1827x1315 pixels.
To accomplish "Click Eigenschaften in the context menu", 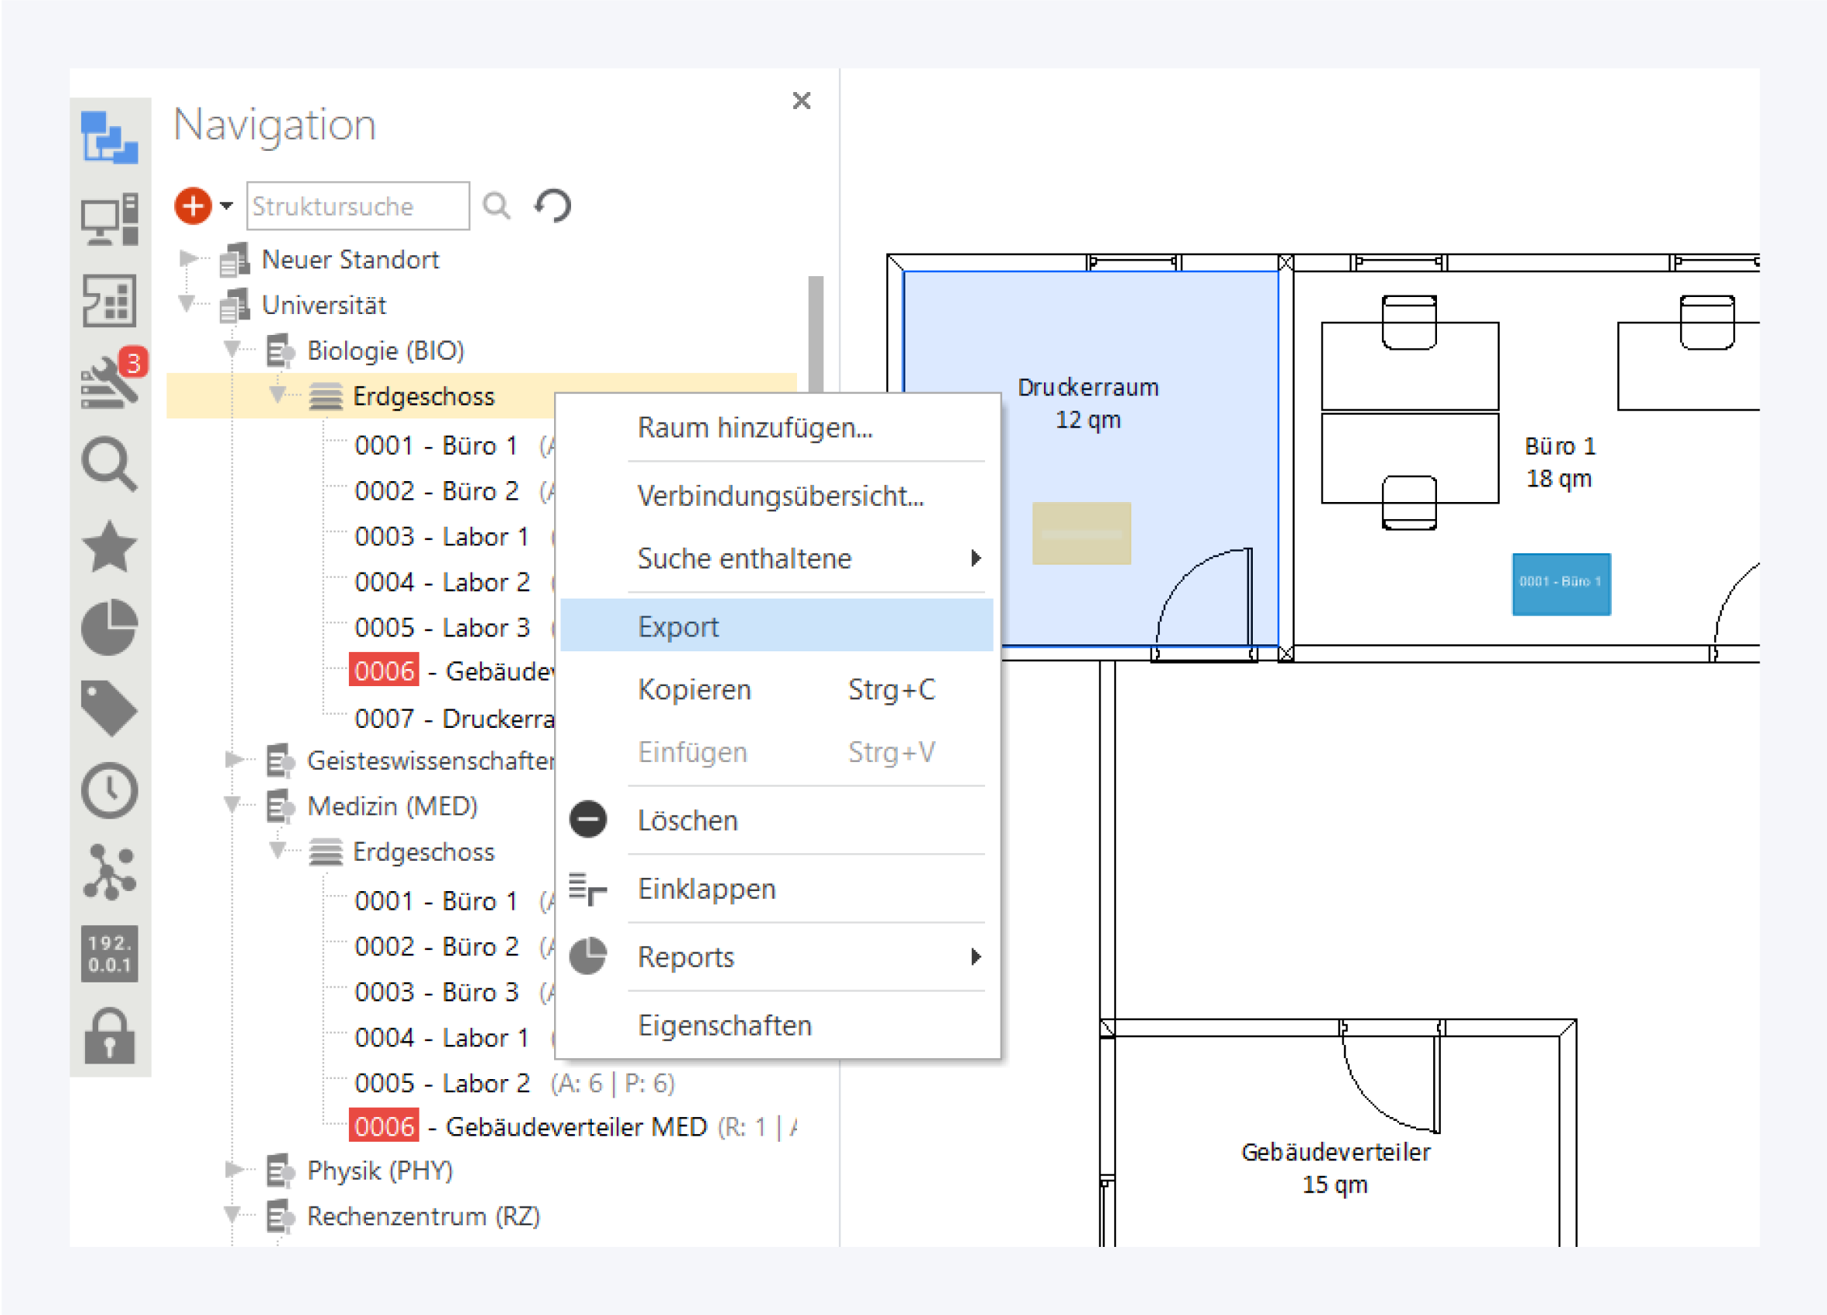I will 724,1025.
